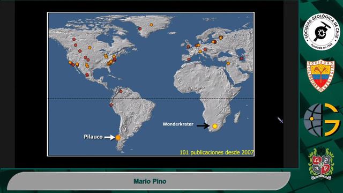
Task: Click '101 publicaciones desde 2007' caption
Action: click(x=217, y=152)
